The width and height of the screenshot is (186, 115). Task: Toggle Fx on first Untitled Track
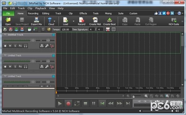tap(20, 46)
